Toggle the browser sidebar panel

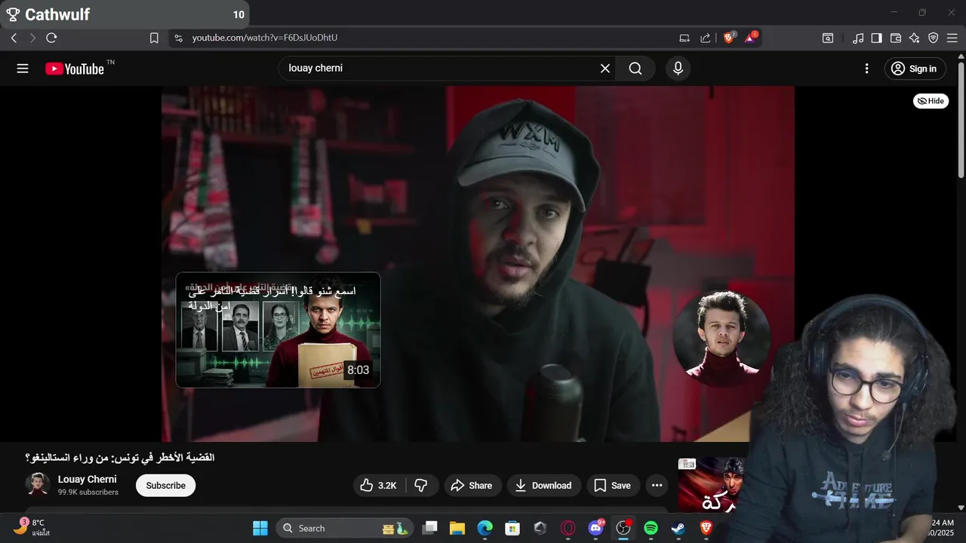click(x=877, y=38)
